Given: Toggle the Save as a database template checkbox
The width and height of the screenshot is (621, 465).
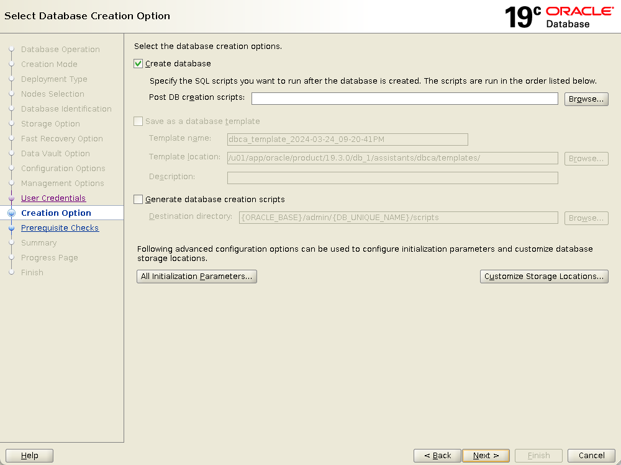Looking at the screenshot, I should tap(138, 122).
